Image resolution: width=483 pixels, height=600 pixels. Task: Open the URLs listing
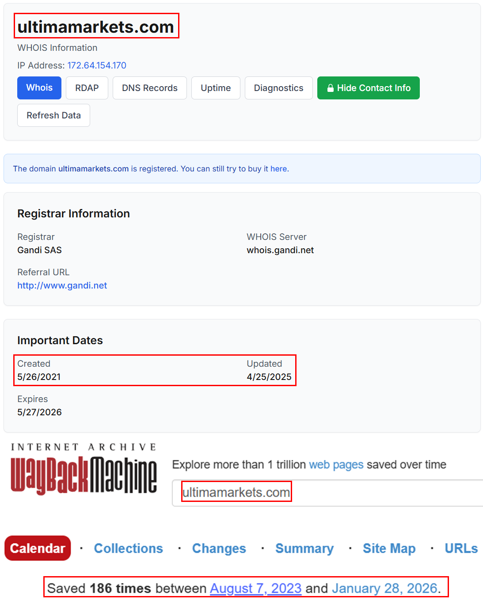pos(460,548)
